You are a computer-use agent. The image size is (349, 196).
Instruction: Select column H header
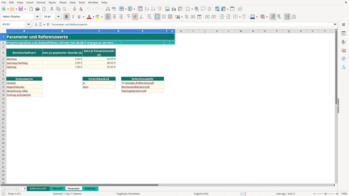[x=181, y=31]
